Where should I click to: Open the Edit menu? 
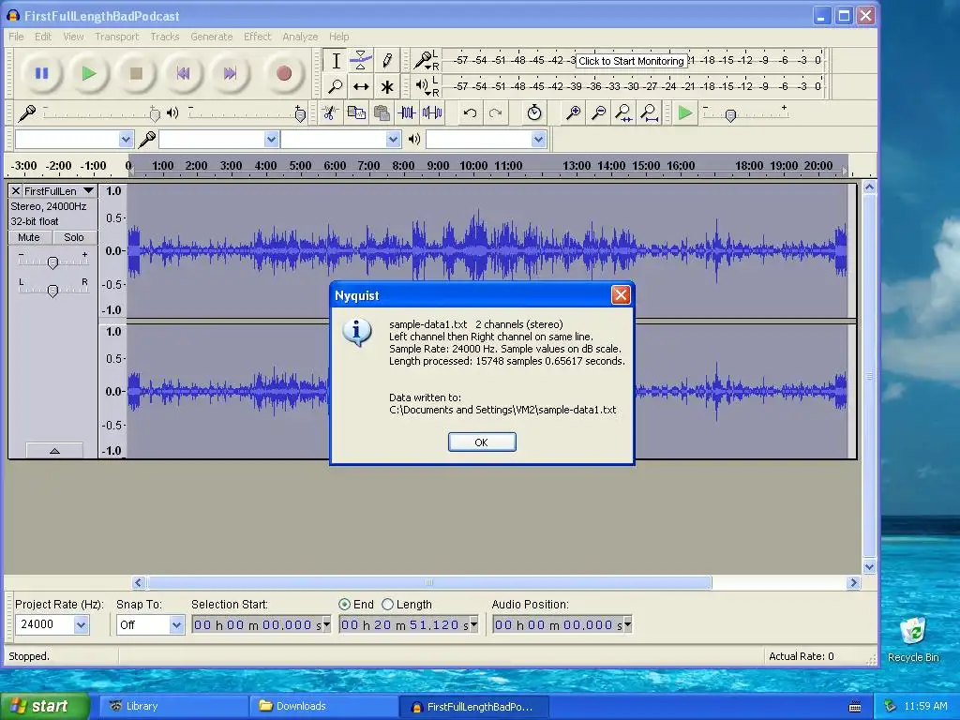pos(43,37)
